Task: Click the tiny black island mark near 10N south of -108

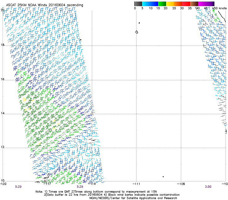Action: pos(163,177)
